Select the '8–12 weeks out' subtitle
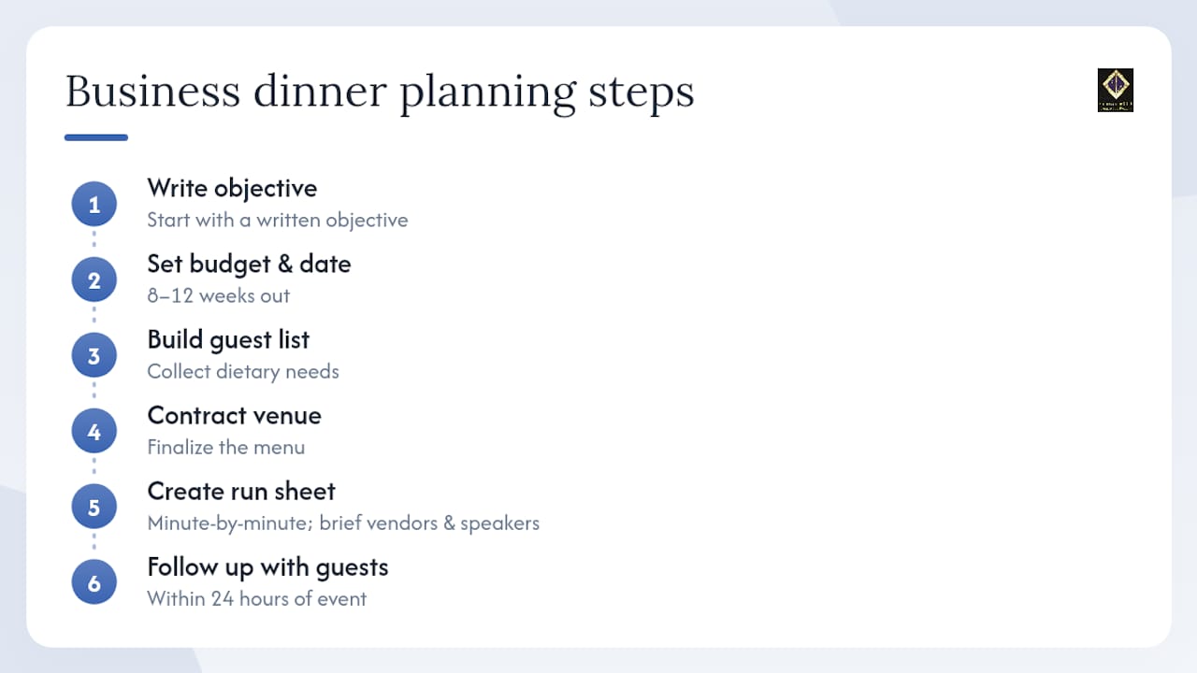The width and height of the screenshot is (1197, 673). [218, 296]
